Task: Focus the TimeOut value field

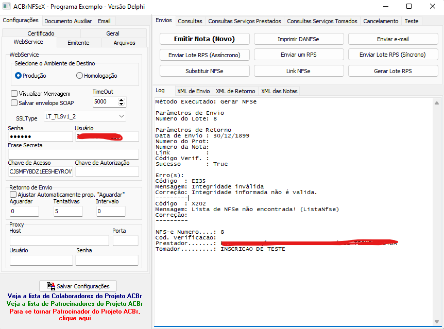Action: click(105, 101)
